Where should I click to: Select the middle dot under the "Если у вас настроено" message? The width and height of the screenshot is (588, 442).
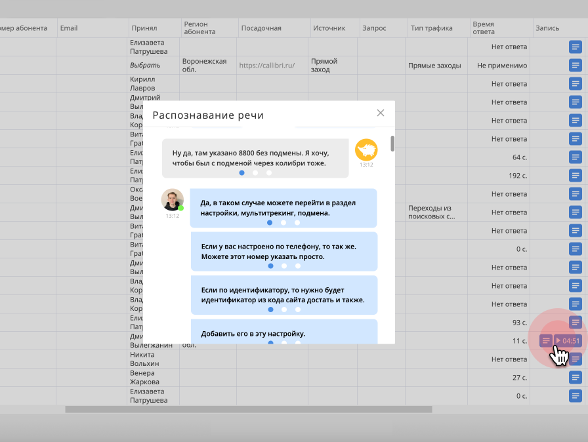(284, 266)
